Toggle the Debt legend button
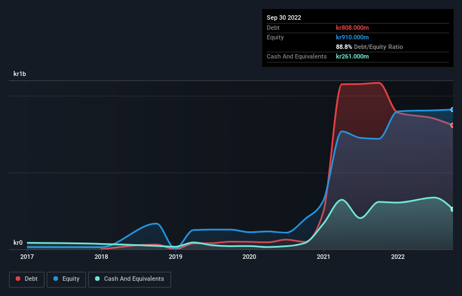462x296 pixels. tap(26, 279)
